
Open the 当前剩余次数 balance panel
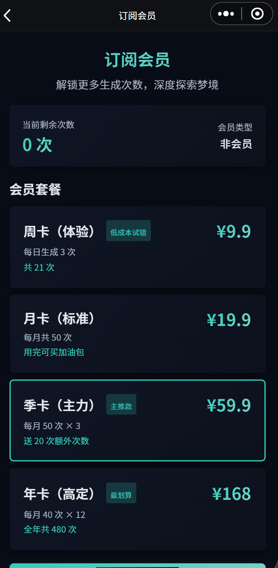137,136
